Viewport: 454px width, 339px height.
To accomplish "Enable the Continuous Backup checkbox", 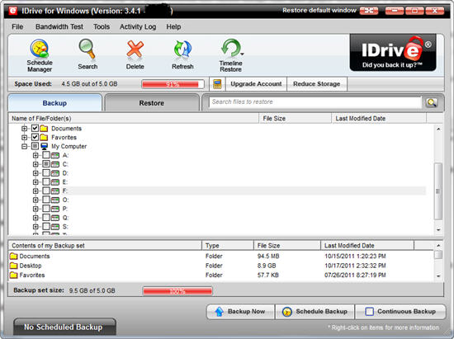I will [x=370, y=312].
